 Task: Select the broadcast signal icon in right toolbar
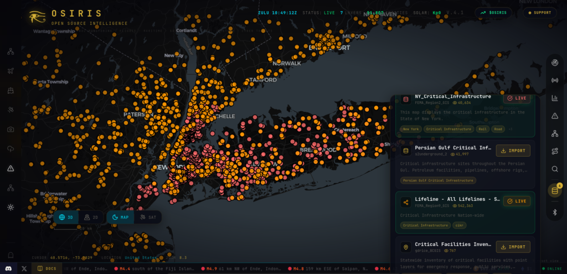(x=555, y=80)
